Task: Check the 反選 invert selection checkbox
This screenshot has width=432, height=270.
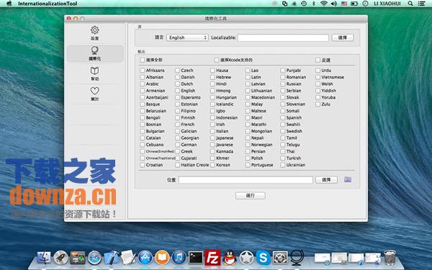Action: [x=318, y=60]
